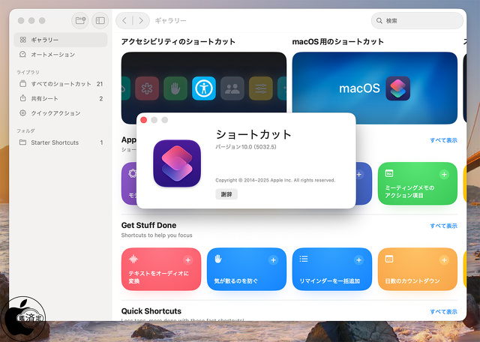
Task: Click the green hand icon in banner
Action: [175, 88]
